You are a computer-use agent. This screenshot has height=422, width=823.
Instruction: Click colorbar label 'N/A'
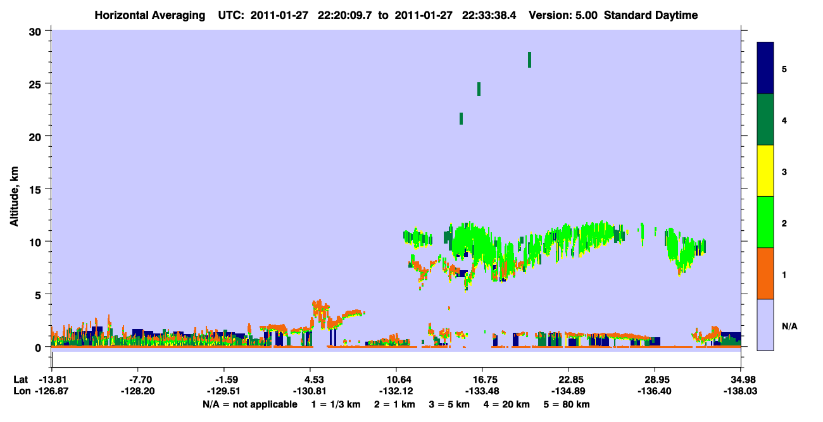[789, 326]
